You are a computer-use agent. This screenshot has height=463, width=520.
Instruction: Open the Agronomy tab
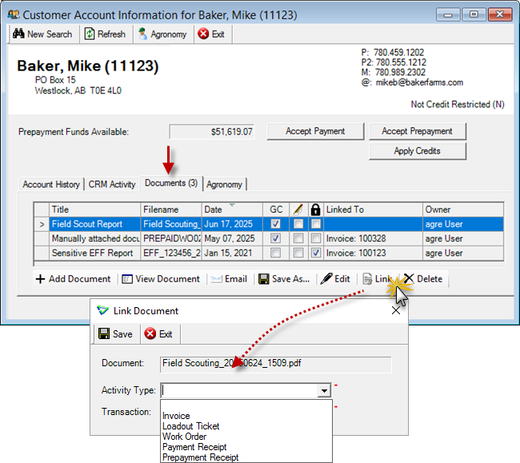coord(225,184)
